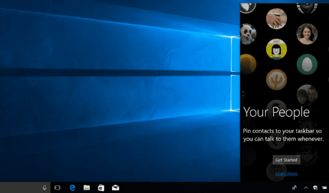This screenshot has height=193, width=329.
Task: Open the Windows Defender tray icon
Action: [315, 188]
